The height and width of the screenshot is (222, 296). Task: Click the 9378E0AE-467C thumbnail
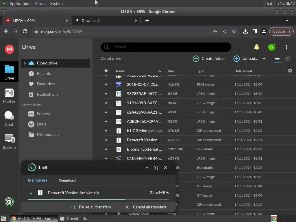[x=119, y=94]
